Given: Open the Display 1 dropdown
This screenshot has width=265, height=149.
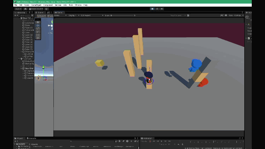Looking at the screenshot, I should pos(74,15).
